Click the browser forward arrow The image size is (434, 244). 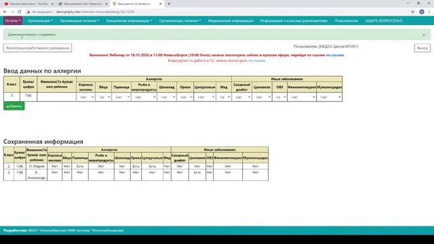(x=12, y=12)
